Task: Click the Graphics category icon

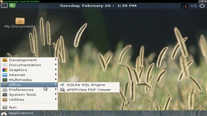Action: pos(5,70)
